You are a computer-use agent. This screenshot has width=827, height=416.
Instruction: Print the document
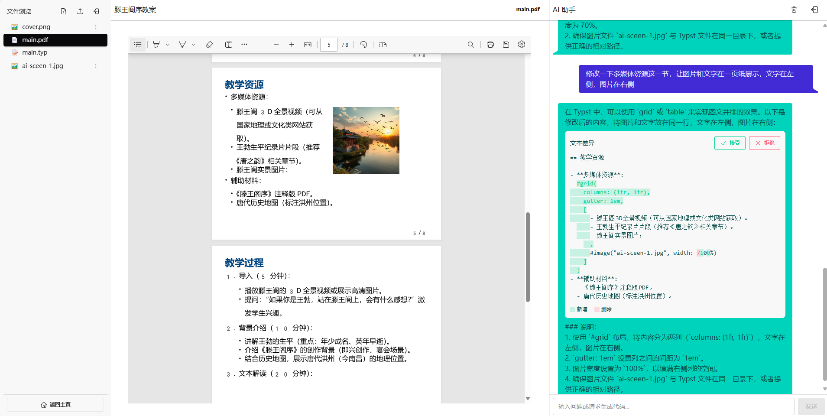pos(490,44)
